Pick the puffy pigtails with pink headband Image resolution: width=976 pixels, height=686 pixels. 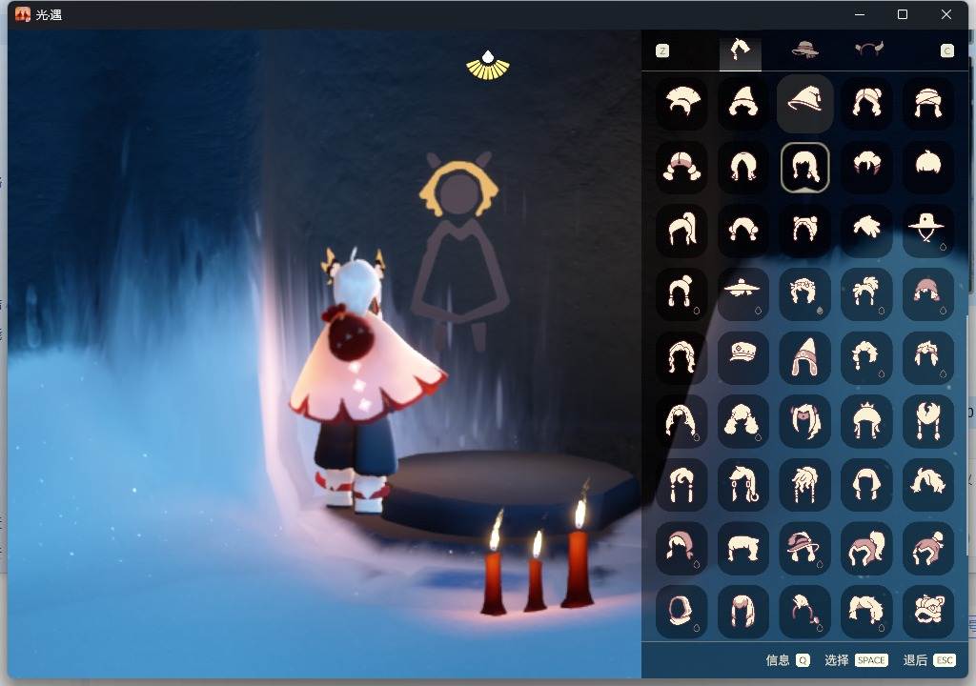(682, 167)
